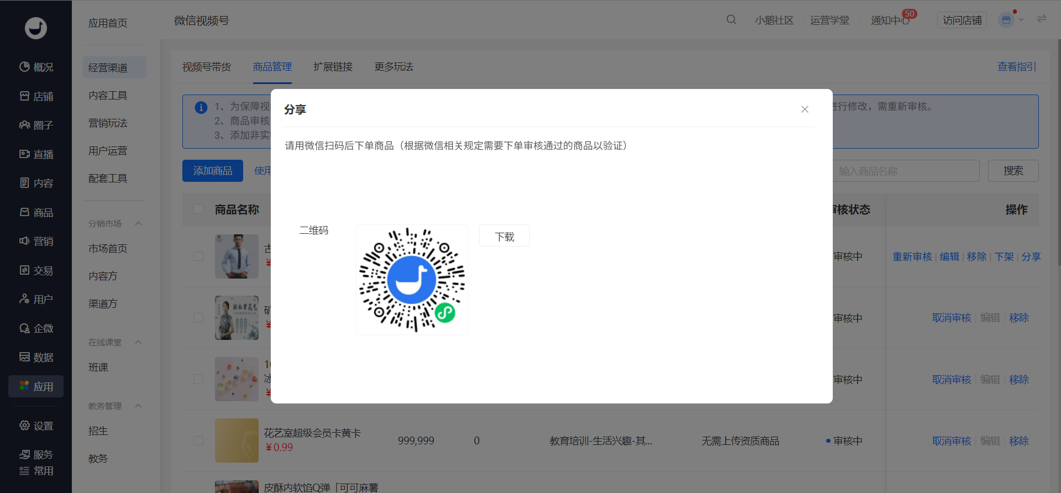Image resolution: width=1061 pixels, height=493 pixels.
Task: Download the QR code with 下载 button
Action: coord(505,236)
